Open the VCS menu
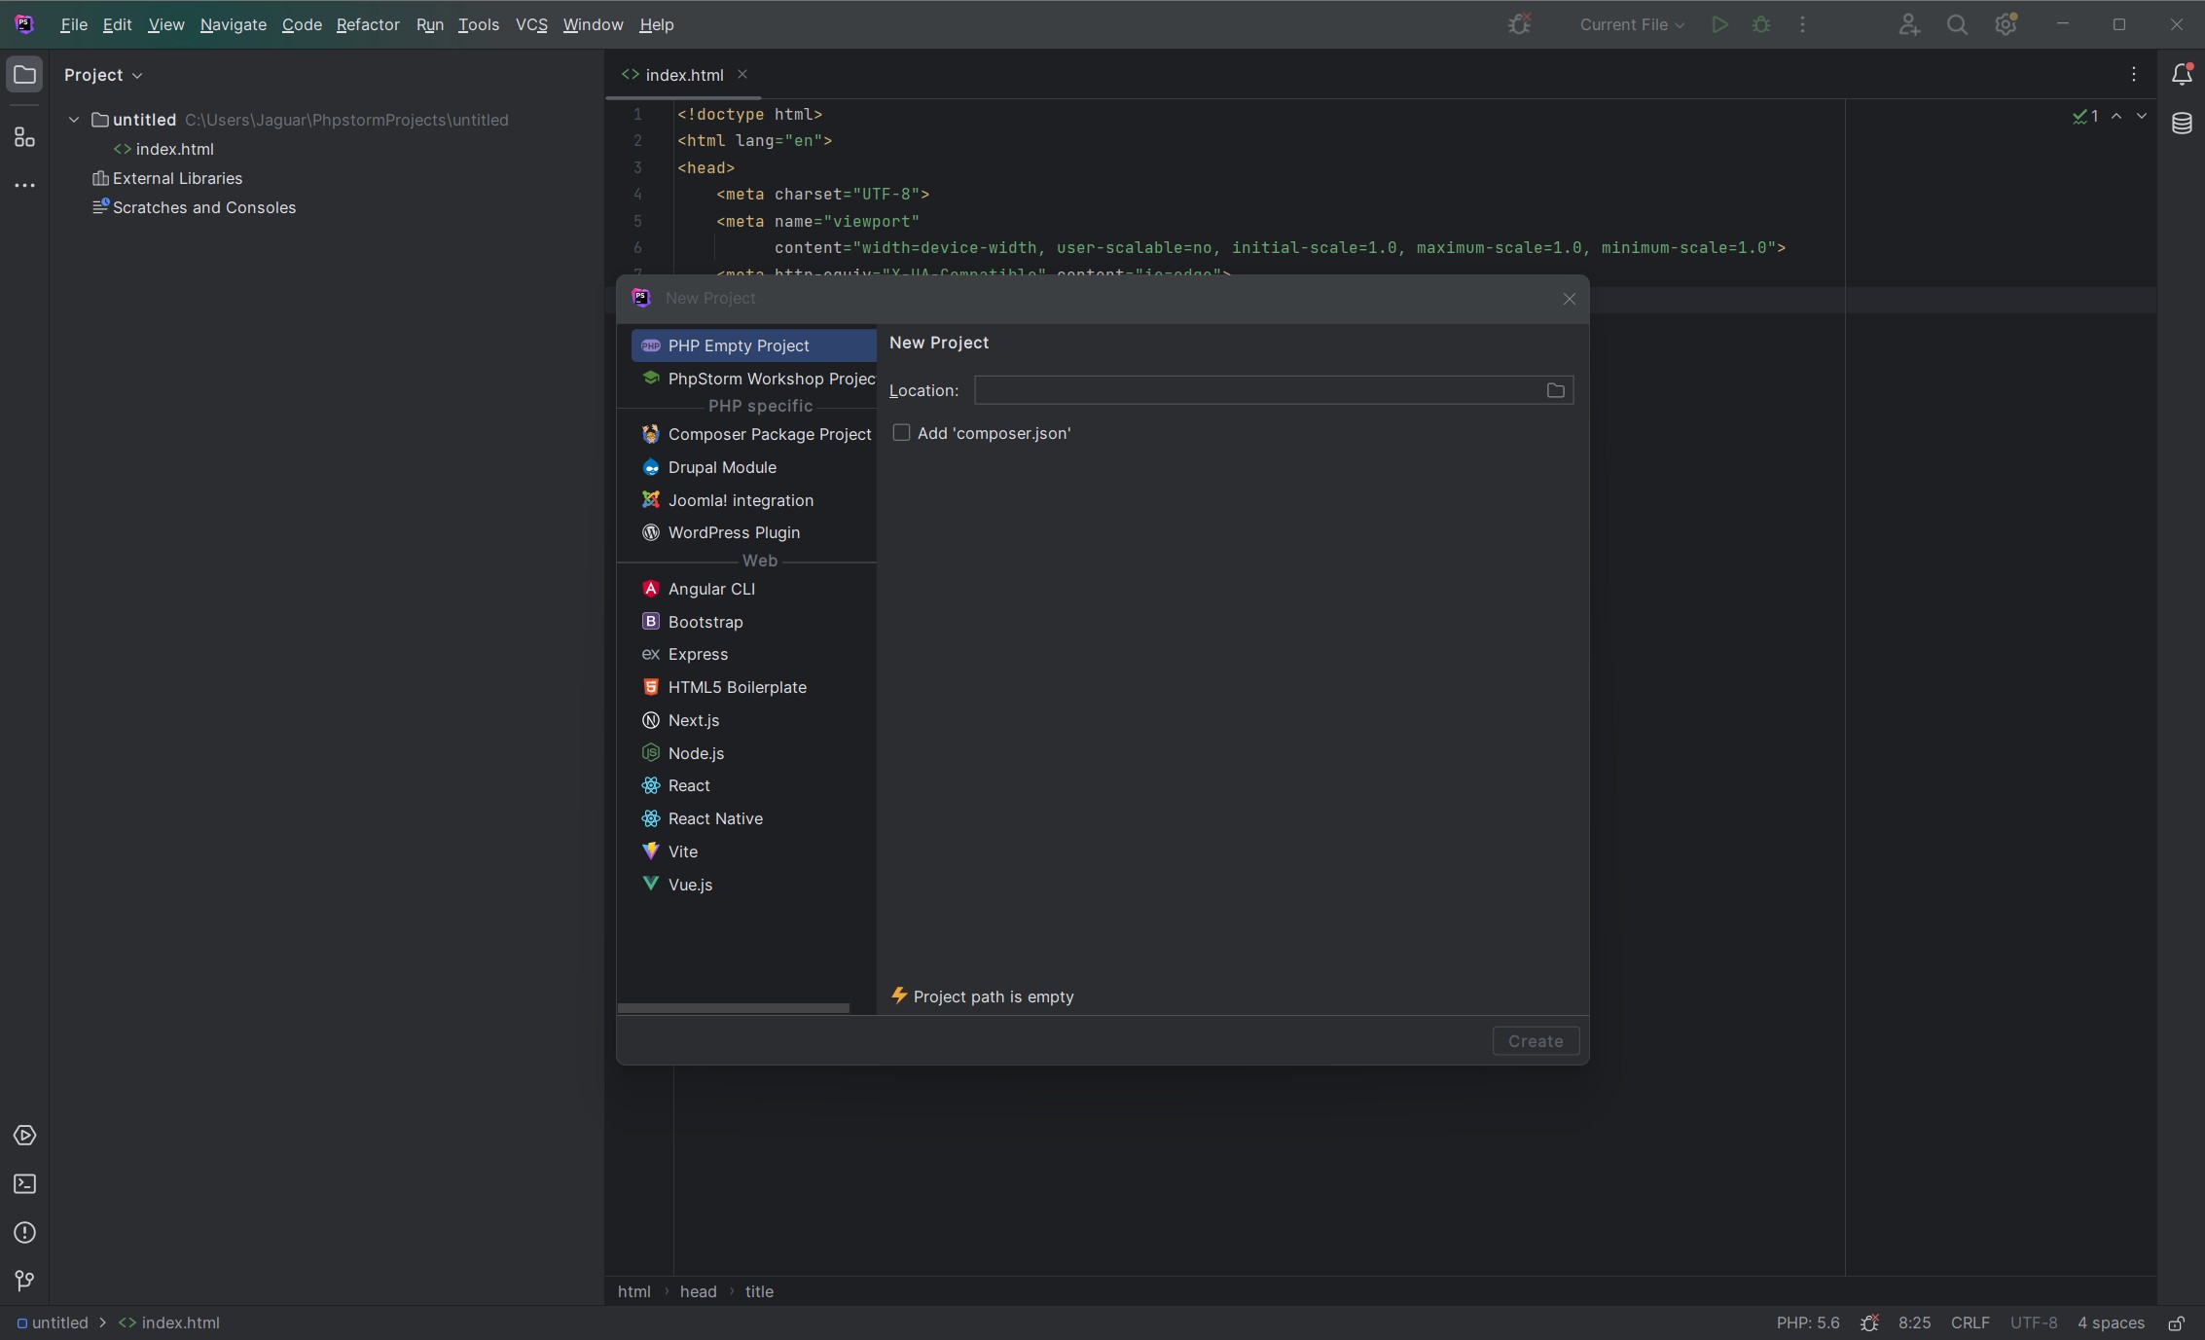Viewport: 2205px width, 1340px height. coord(531,25)
